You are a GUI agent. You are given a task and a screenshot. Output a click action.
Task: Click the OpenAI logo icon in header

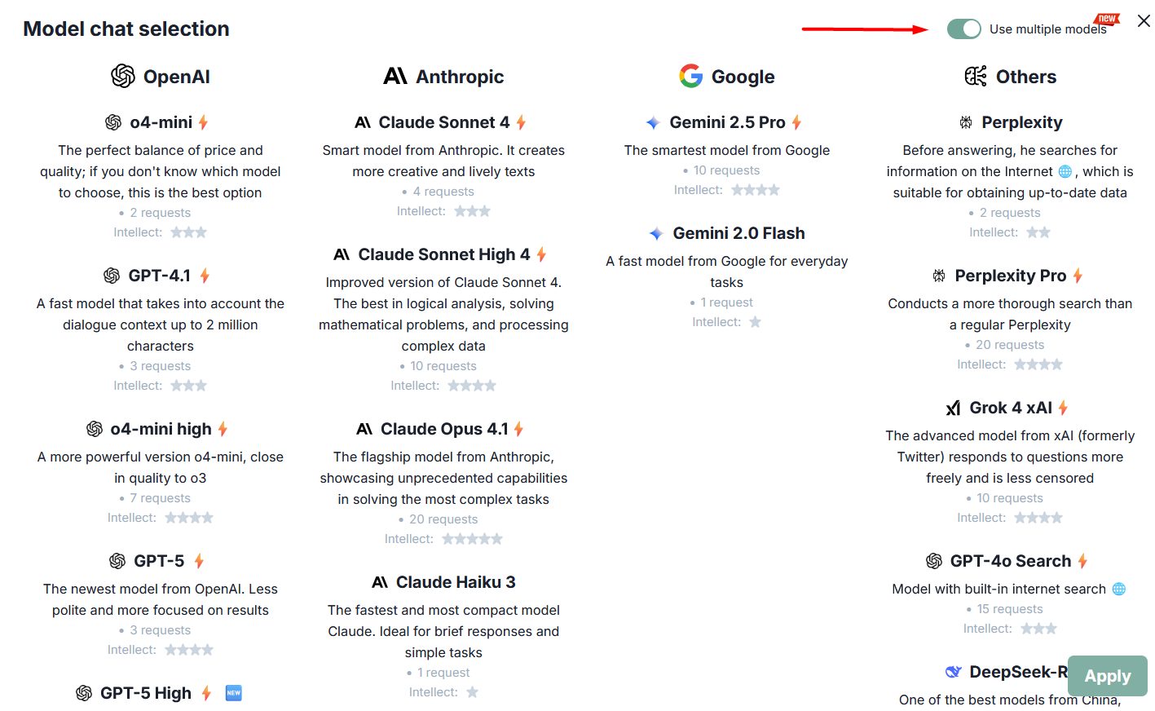point(123,76)
